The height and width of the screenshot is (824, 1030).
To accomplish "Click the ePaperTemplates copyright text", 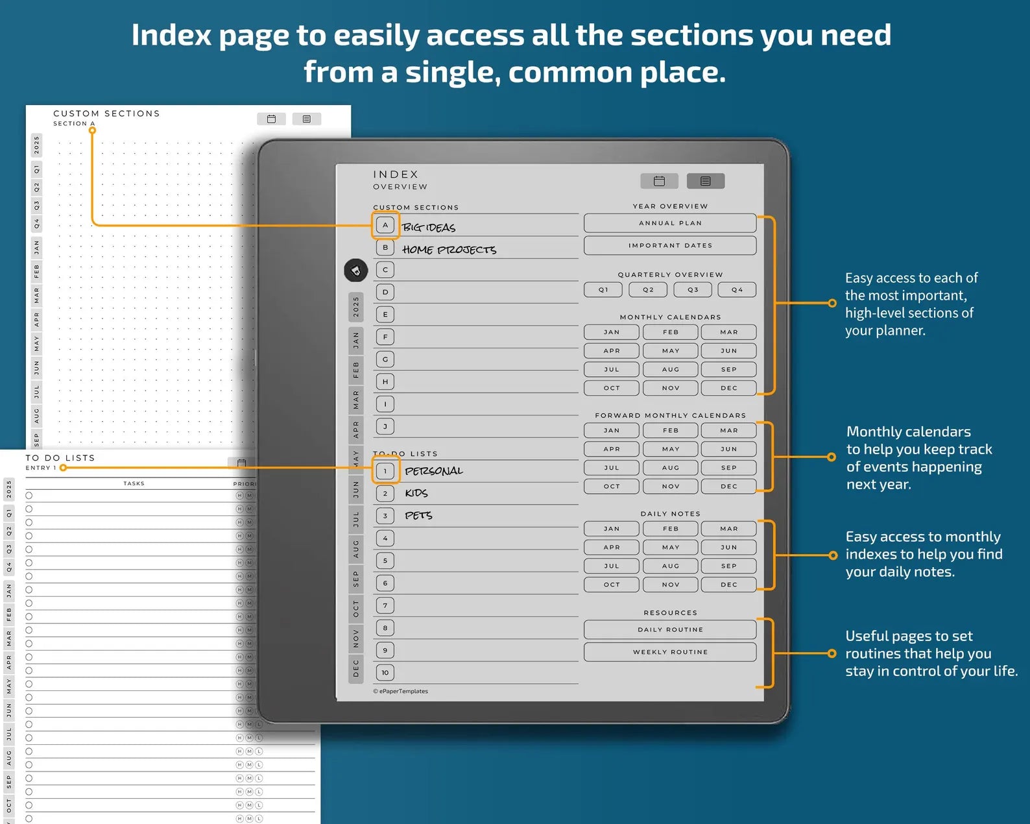I will click(x=400, y=692).
